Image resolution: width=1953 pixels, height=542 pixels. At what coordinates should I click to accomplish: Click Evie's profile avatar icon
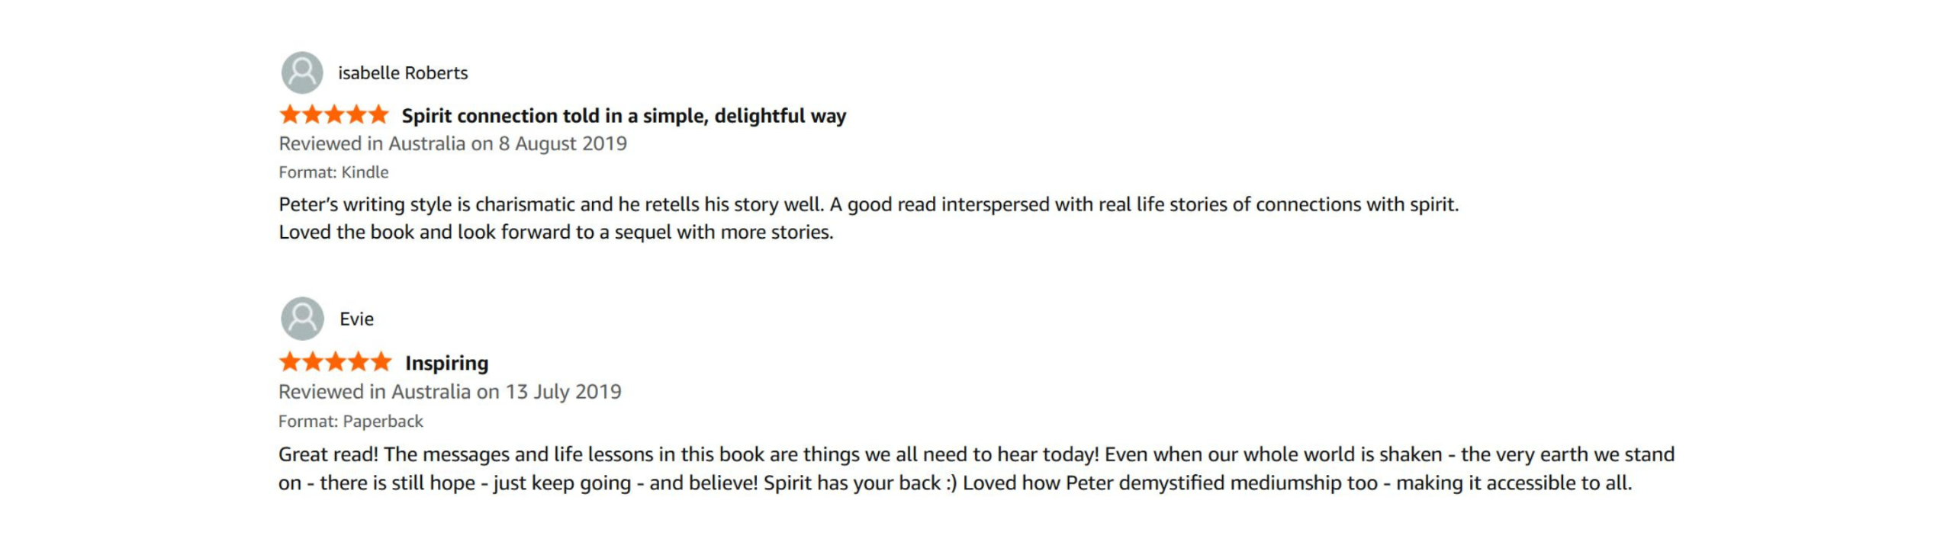(302, 319)
